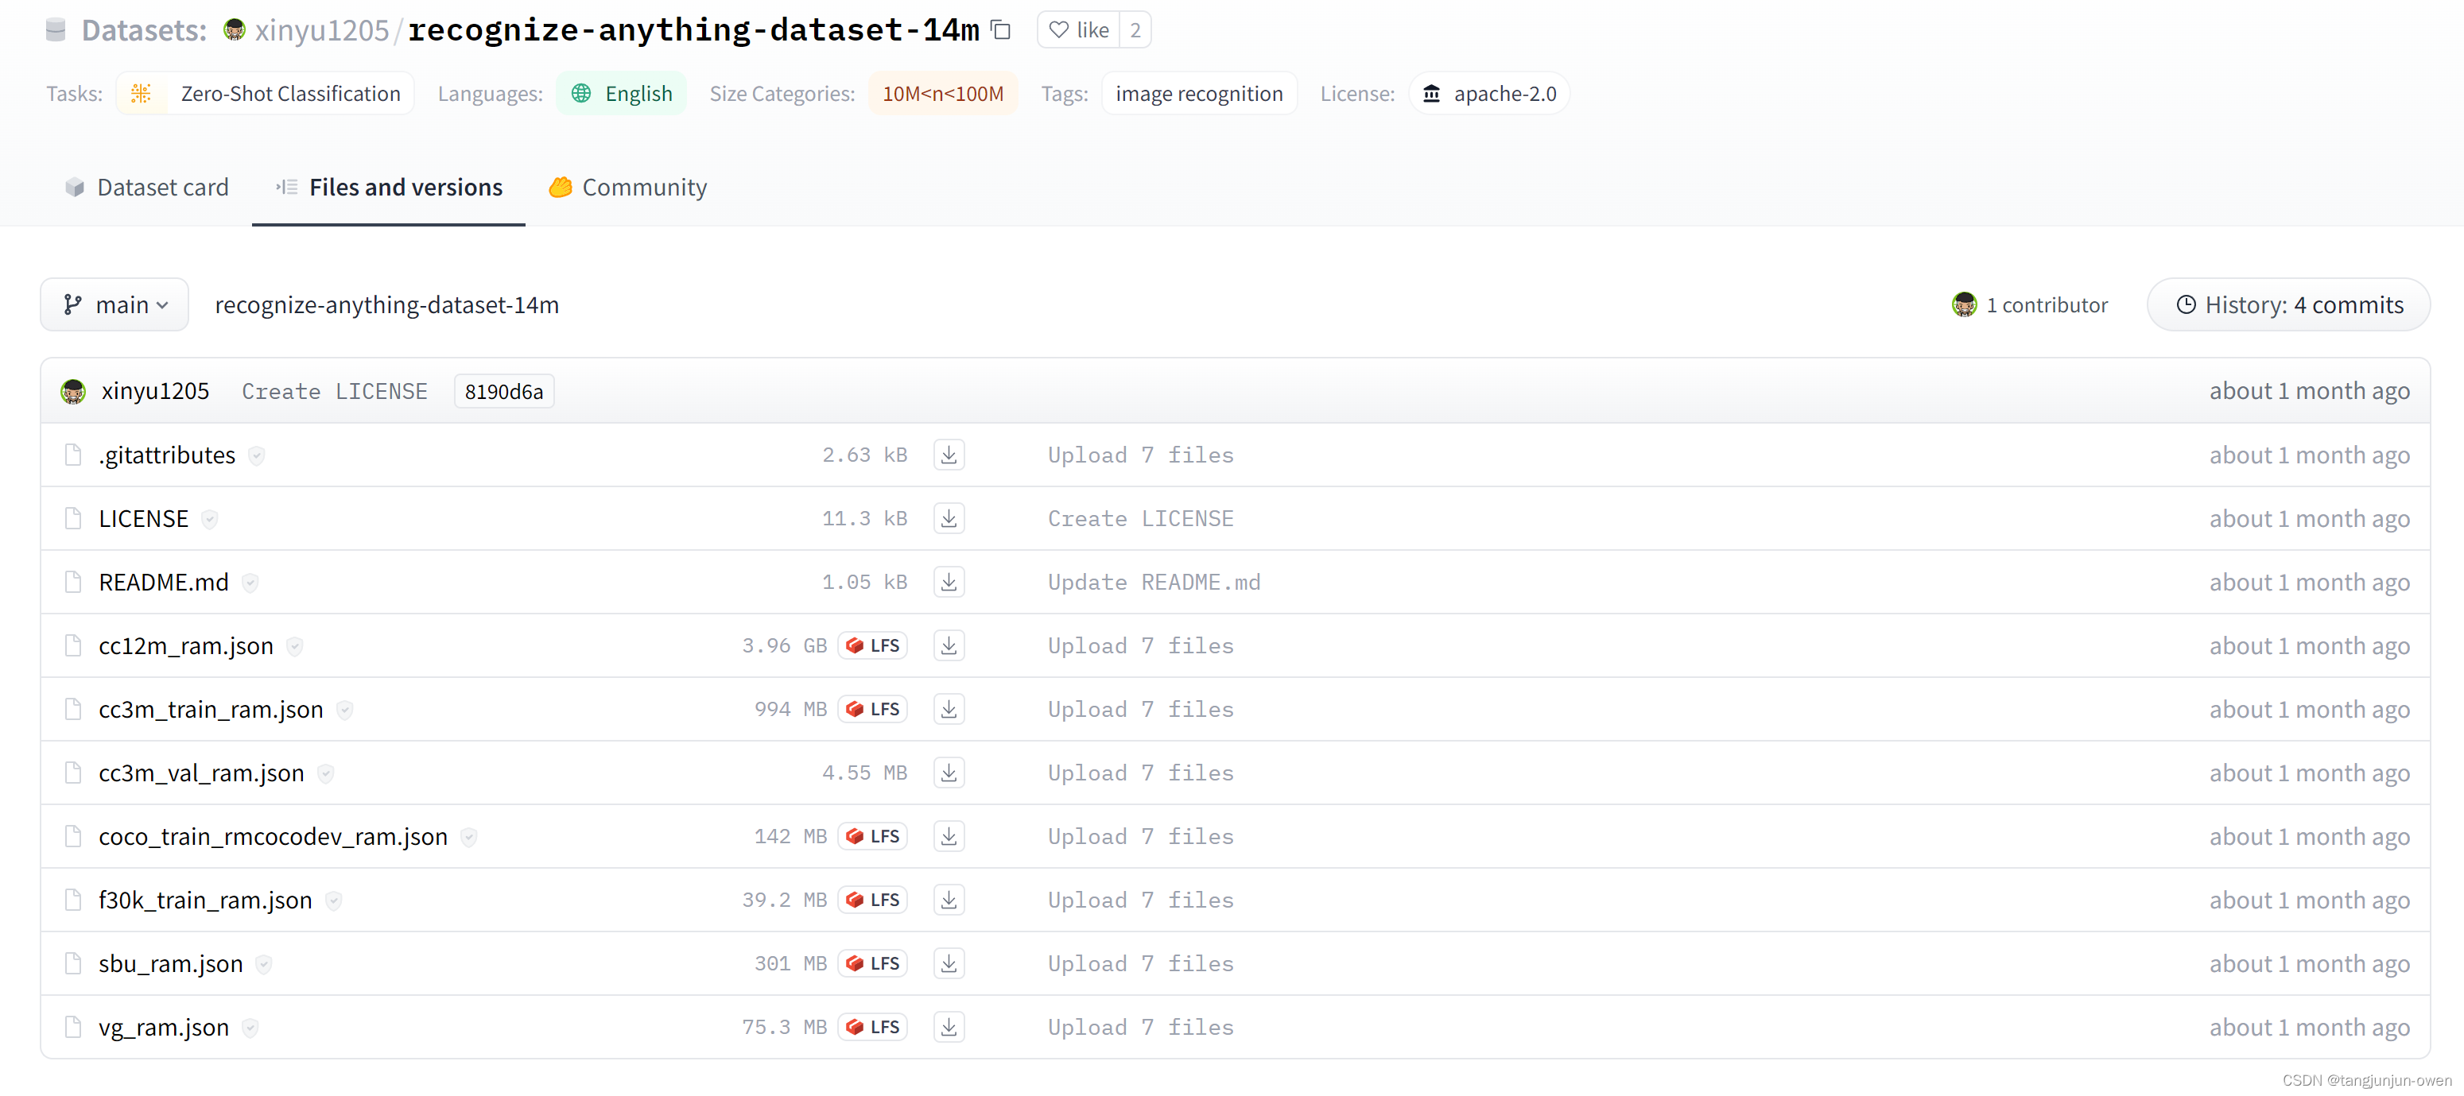Open History: 4 commits
Viewport: 2464px width, 1096px height.
2288,304
